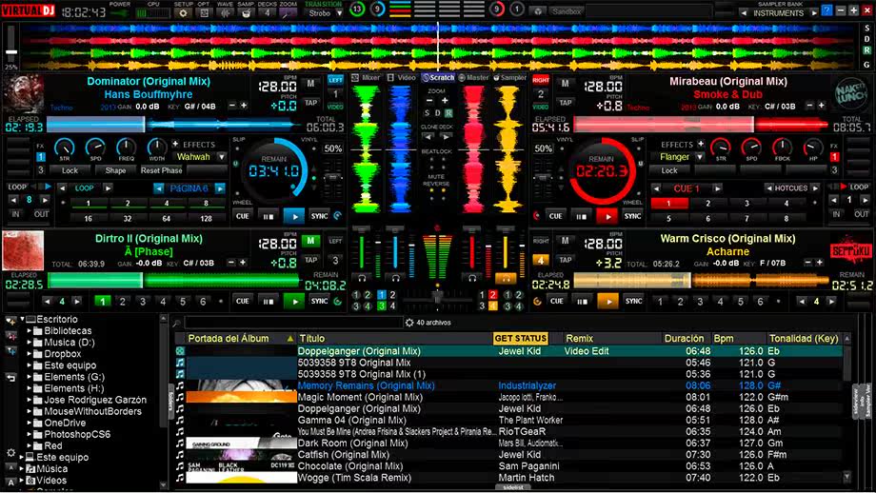Viewport: 876px width, 493px height.
Task: Click CUE on the Dominator deck
Action: point(243,216)
